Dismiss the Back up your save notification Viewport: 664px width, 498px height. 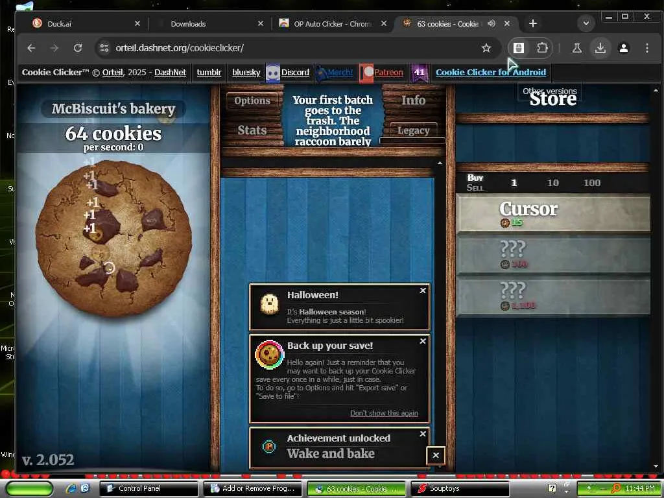(423, 341)
